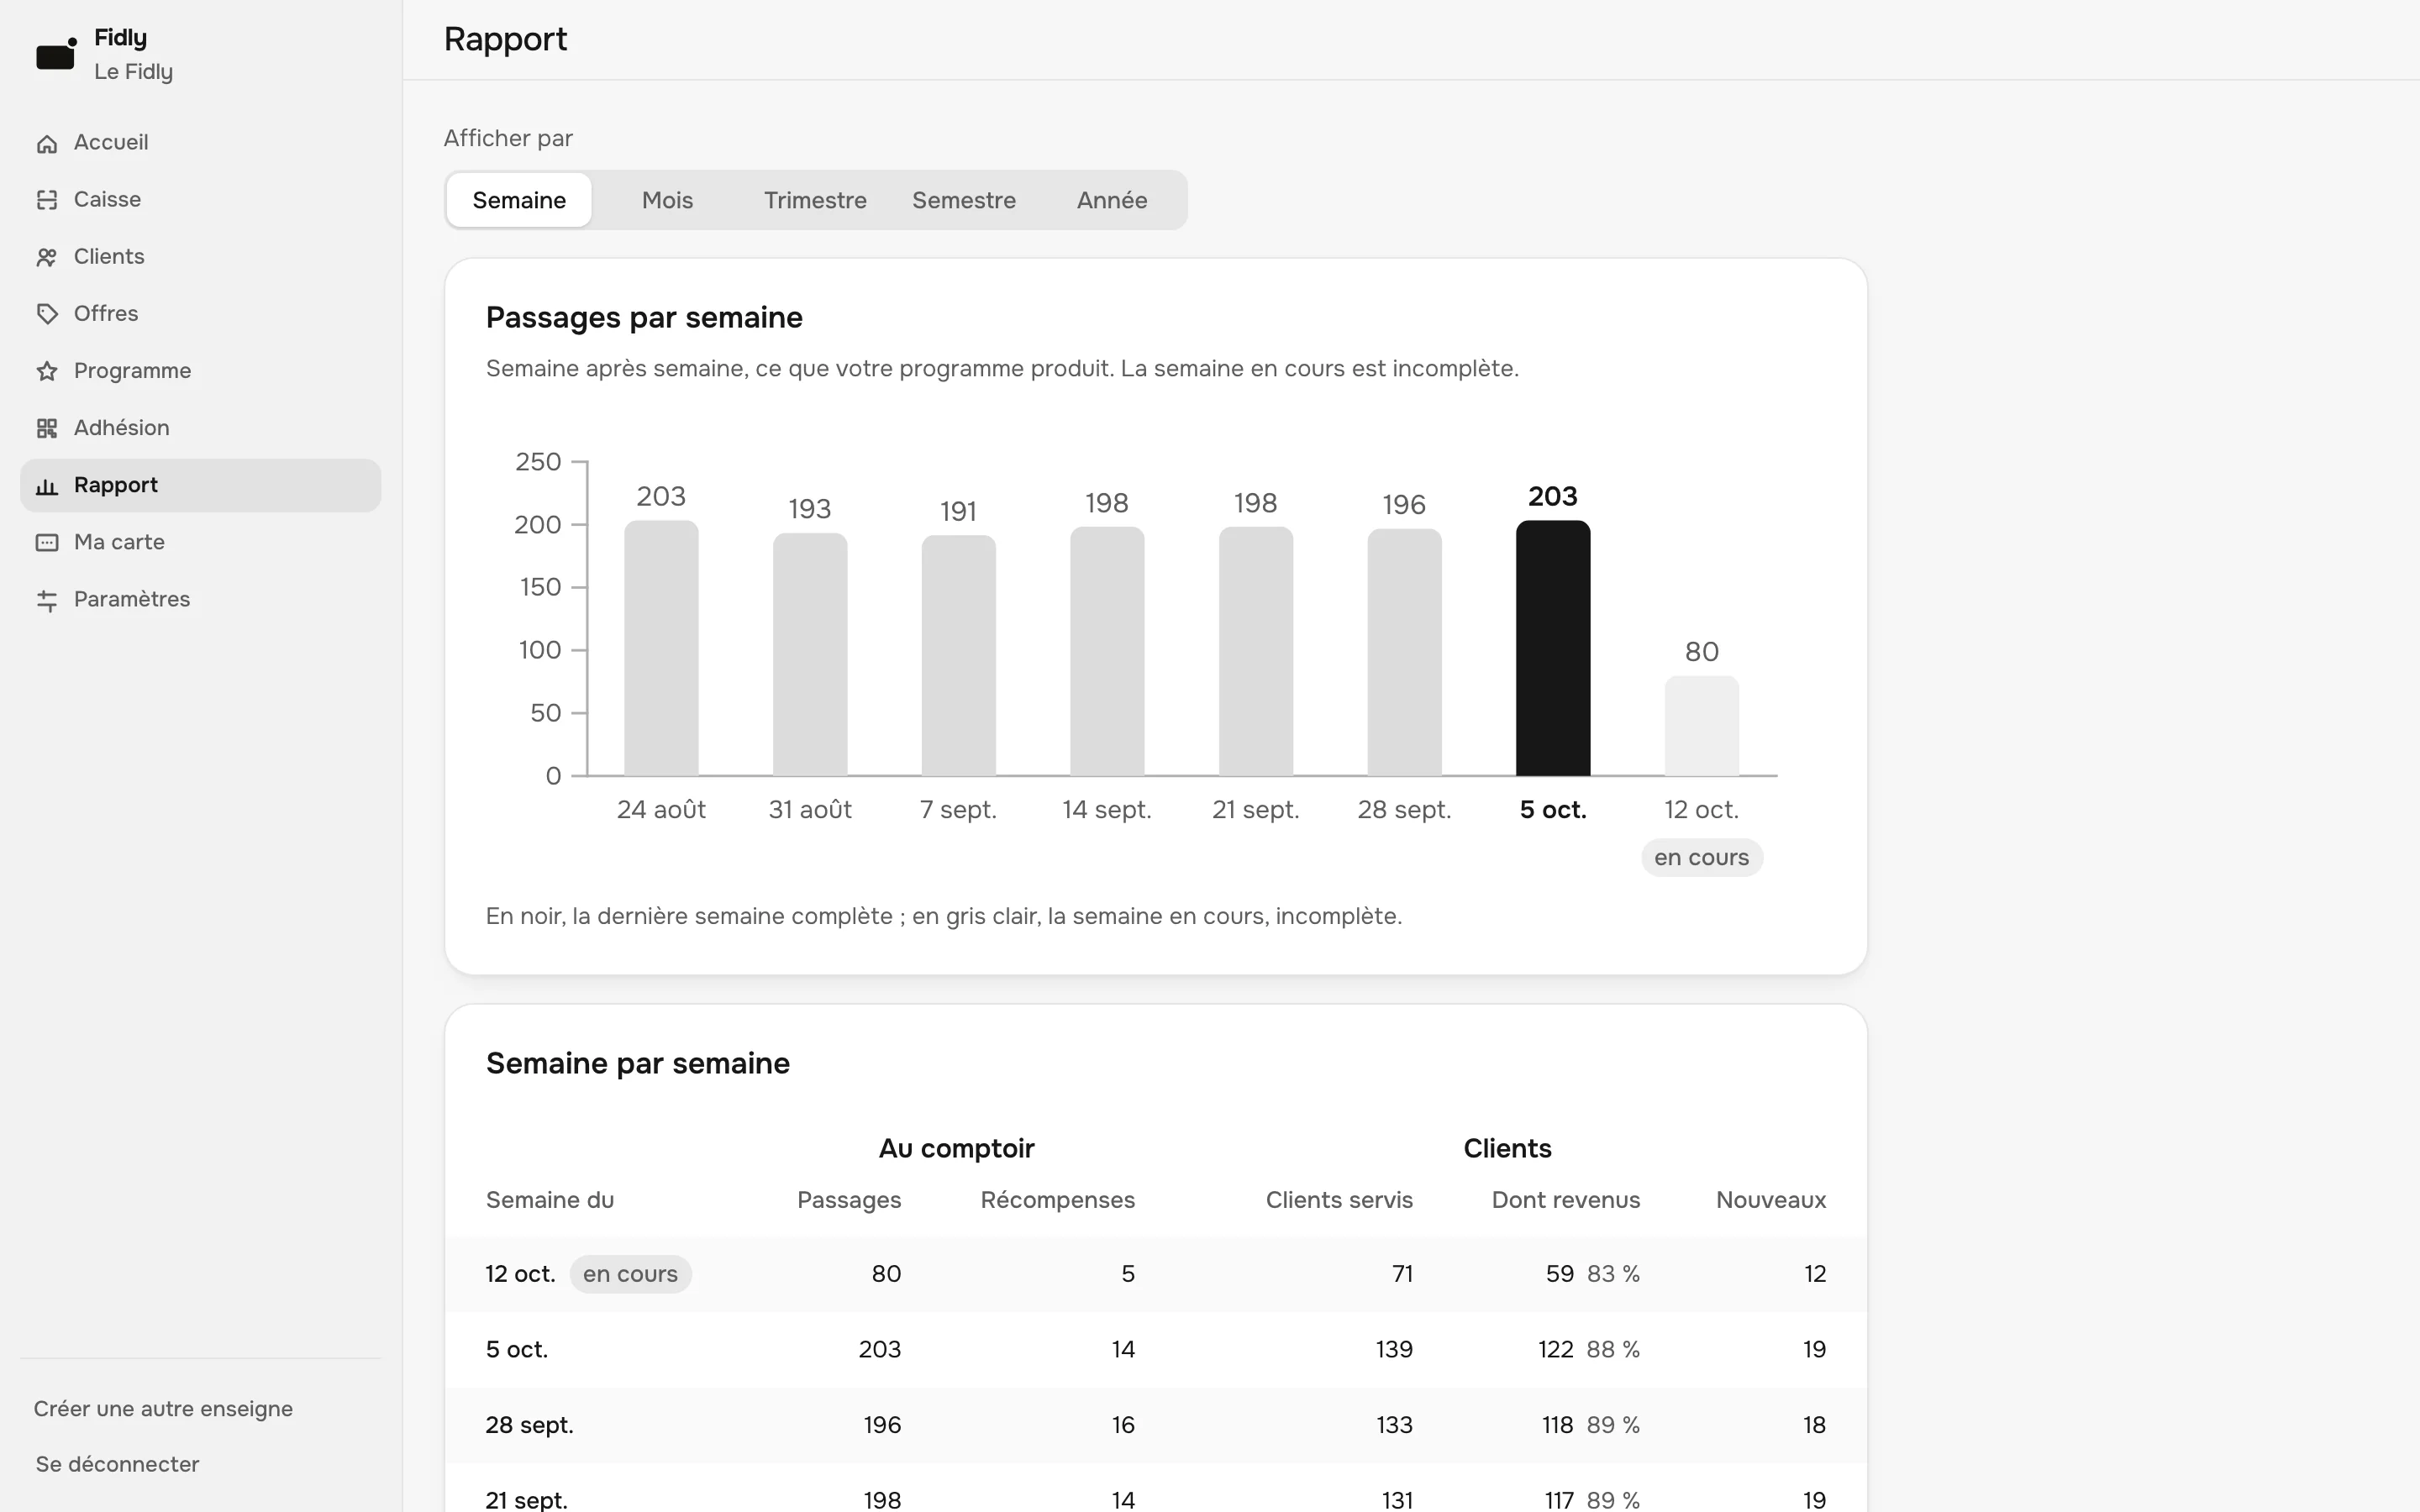Image resolution: width=2420 pixels, height=1512 pixels.
Task: Click the Ma carte card icon
Action: 47,543
